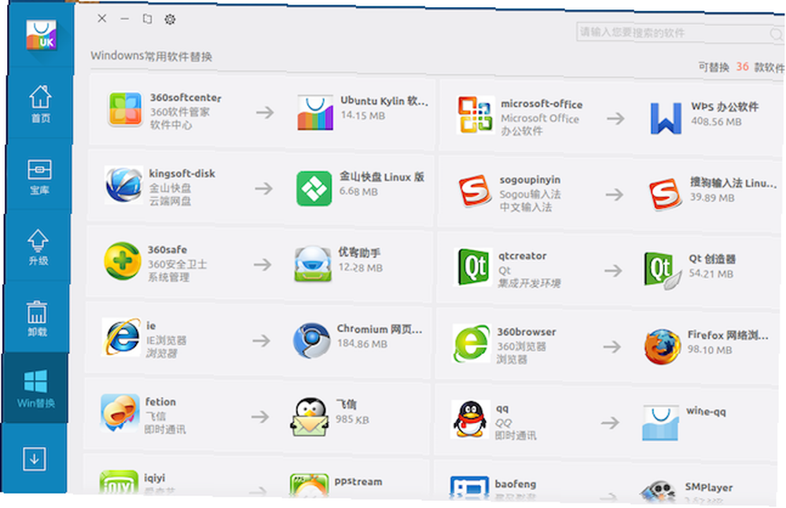
Task: Focus the software search input field
Action: pos(680,33)
